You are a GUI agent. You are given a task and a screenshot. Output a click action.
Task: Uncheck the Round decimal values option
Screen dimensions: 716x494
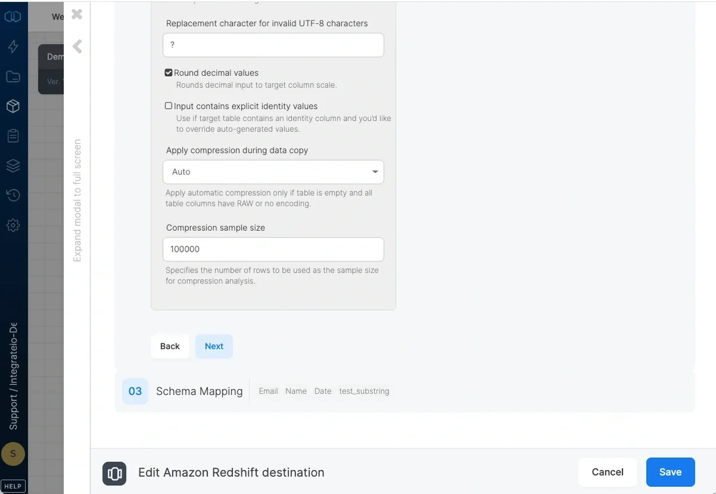[x=169, y=72]
